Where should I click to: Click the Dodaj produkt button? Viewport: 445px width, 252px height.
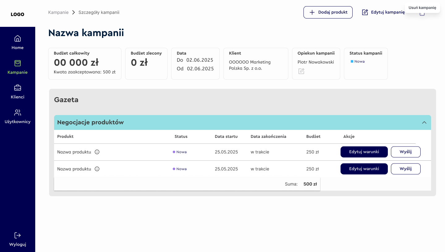coord(328,12)
